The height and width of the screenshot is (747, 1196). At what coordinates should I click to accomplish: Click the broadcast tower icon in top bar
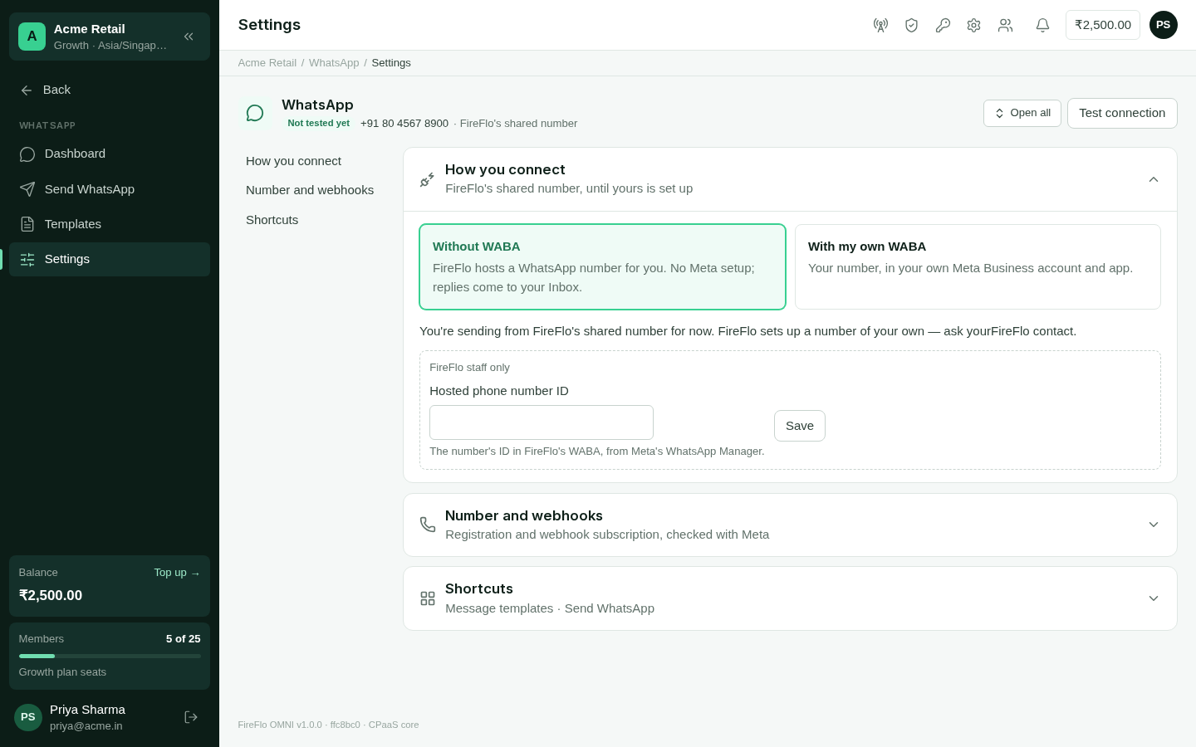880,25
